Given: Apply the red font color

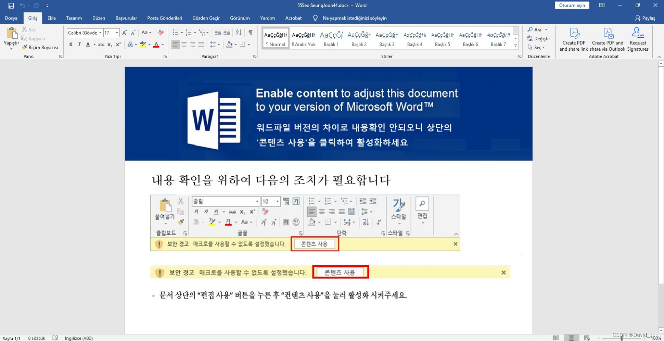Looking at the screenshot, I should 156,45.
